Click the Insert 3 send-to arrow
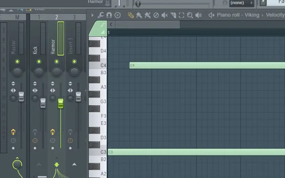 click(74, 165)
